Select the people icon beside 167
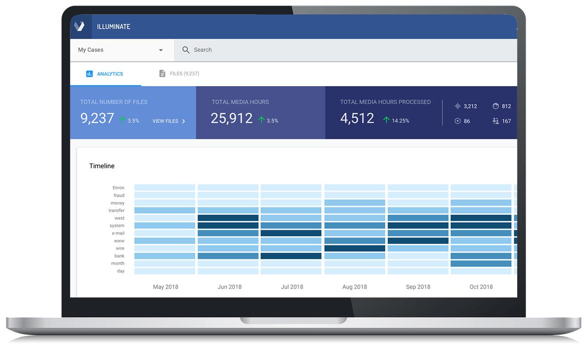 pos(496,121)
